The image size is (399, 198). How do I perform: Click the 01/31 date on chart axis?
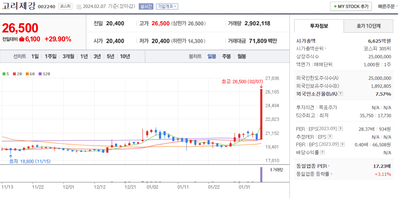(244, 187)
